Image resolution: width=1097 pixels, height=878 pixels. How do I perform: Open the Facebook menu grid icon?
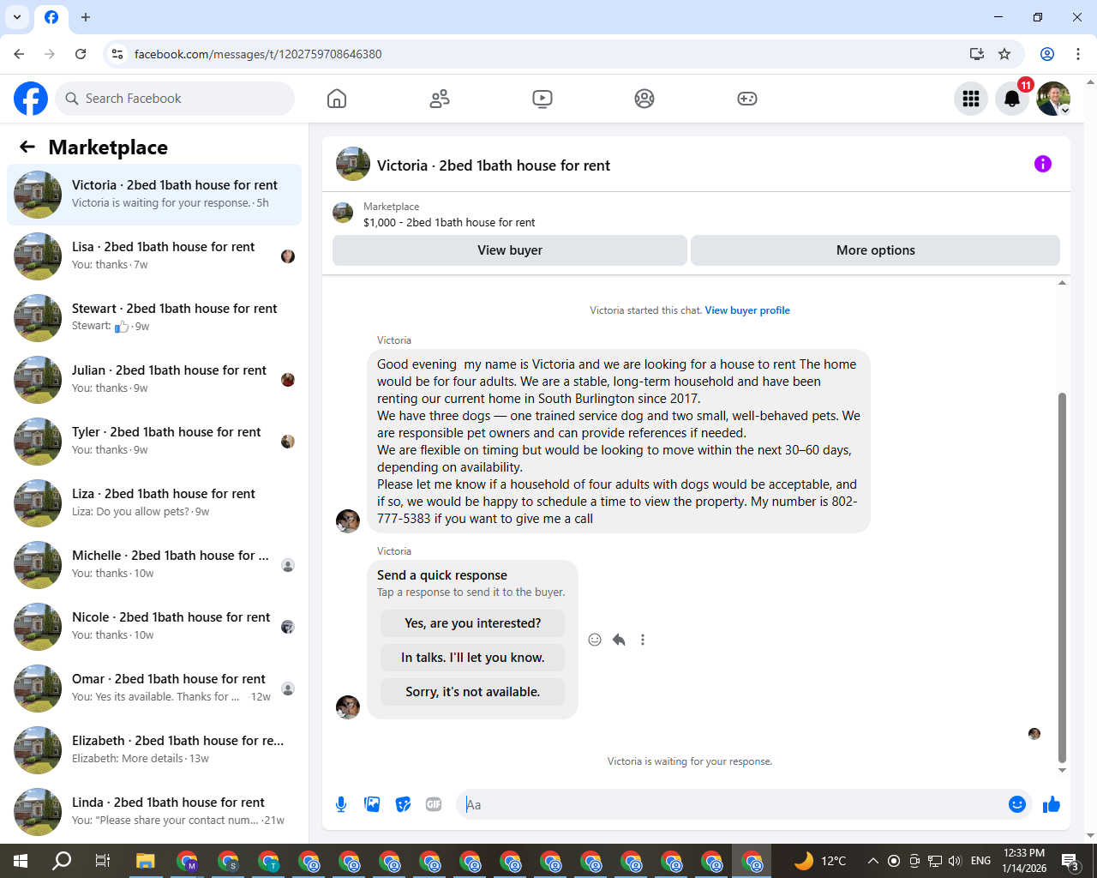(x=971, y=99)
